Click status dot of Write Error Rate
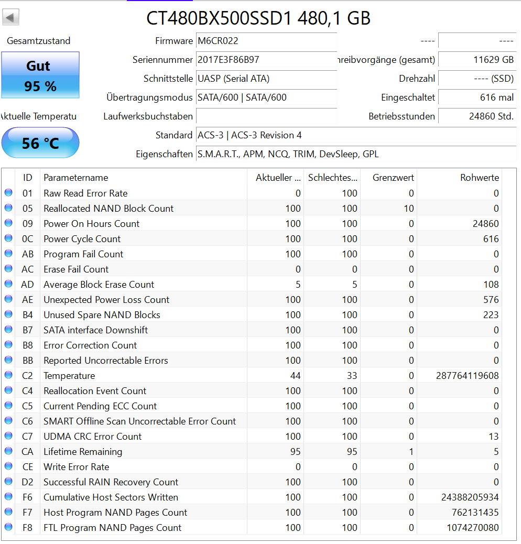 click(9, 466)
